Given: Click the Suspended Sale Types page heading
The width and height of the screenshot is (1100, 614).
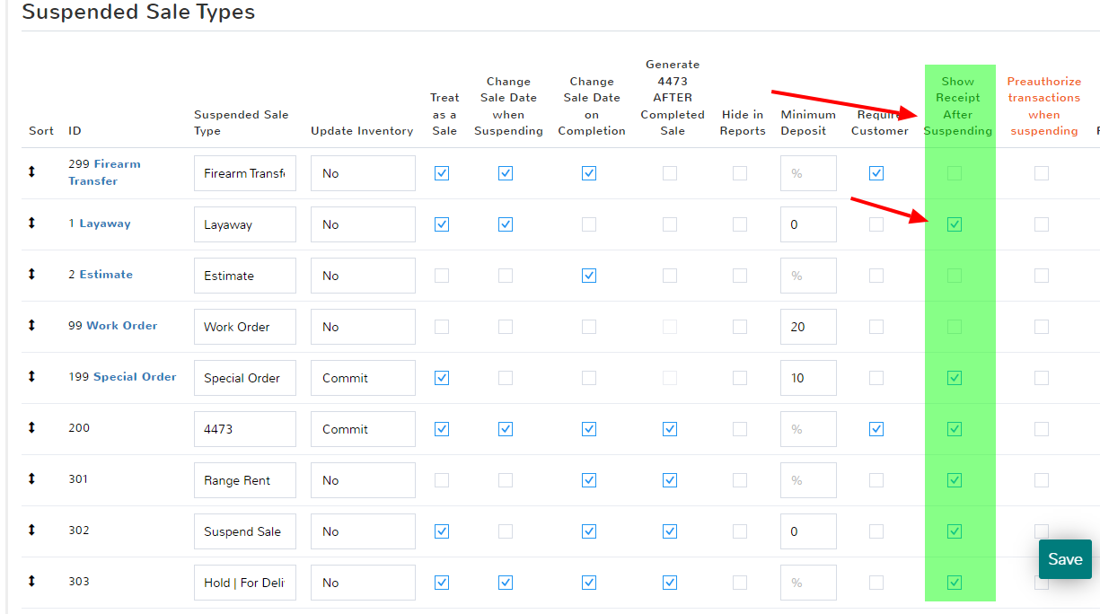Looking at the screenshot, I should tap(138, 13).
